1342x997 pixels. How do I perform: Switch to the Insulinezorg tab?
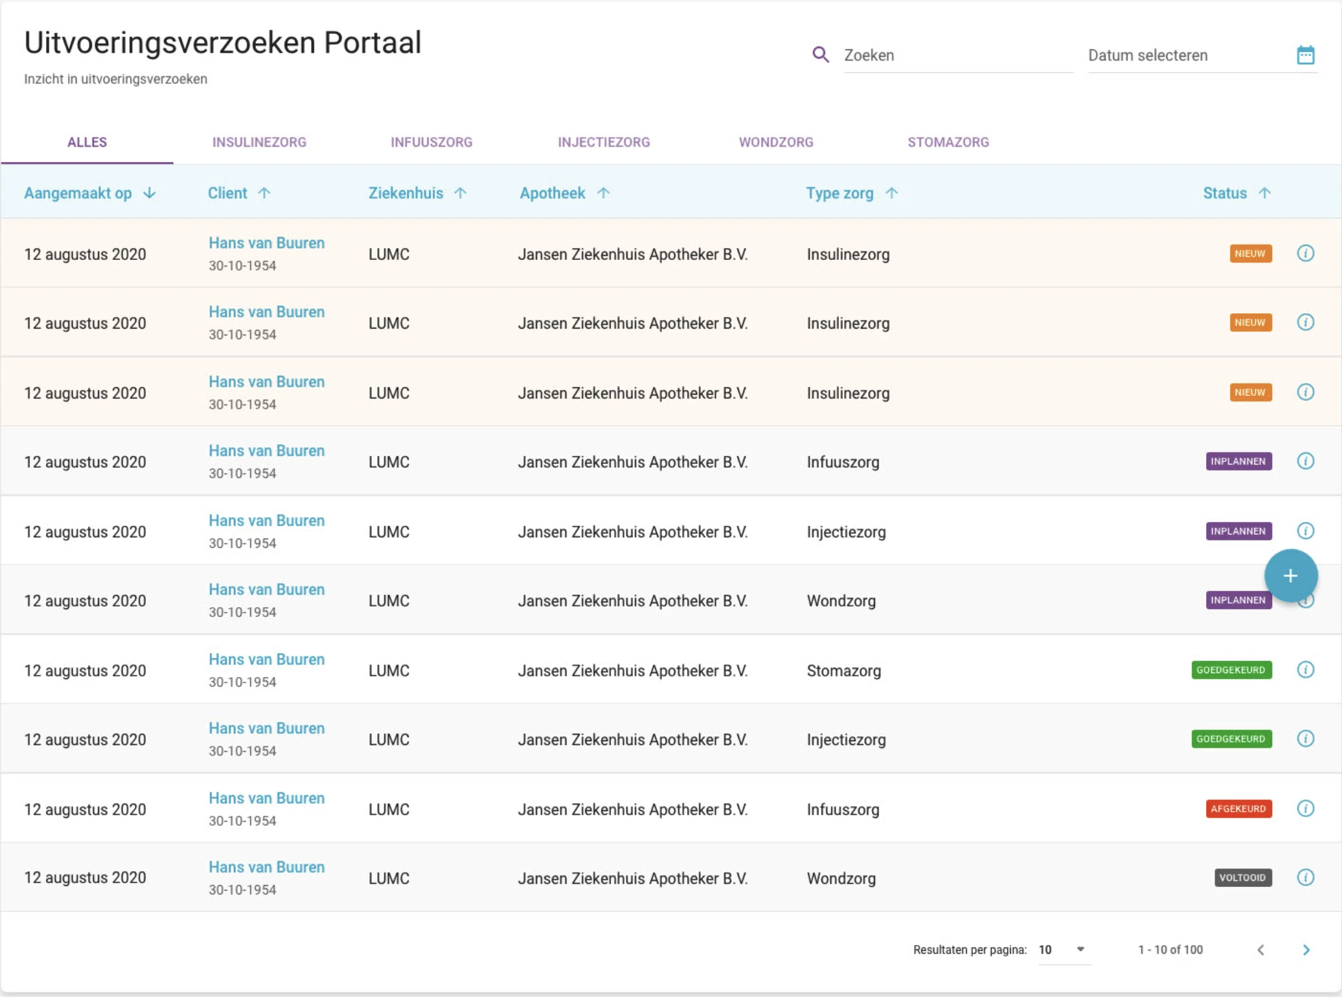(259, 142)
